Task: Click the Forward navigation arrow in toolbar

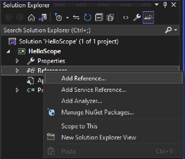Action: tap(20, 17)
